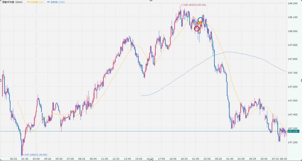Click the 147.500 price axis label
This screenshot has width=302, height=161.
pos(293,101)
